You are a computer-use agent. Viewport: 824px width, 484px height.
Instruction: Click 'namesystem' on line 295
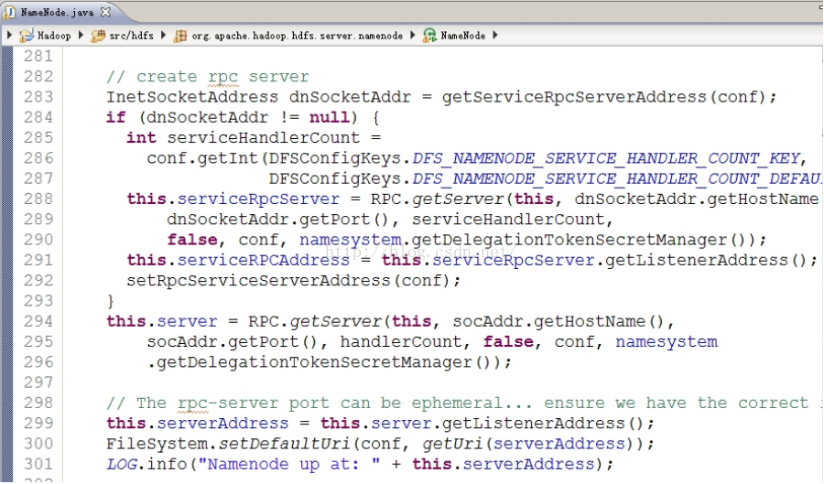[667, 342]
